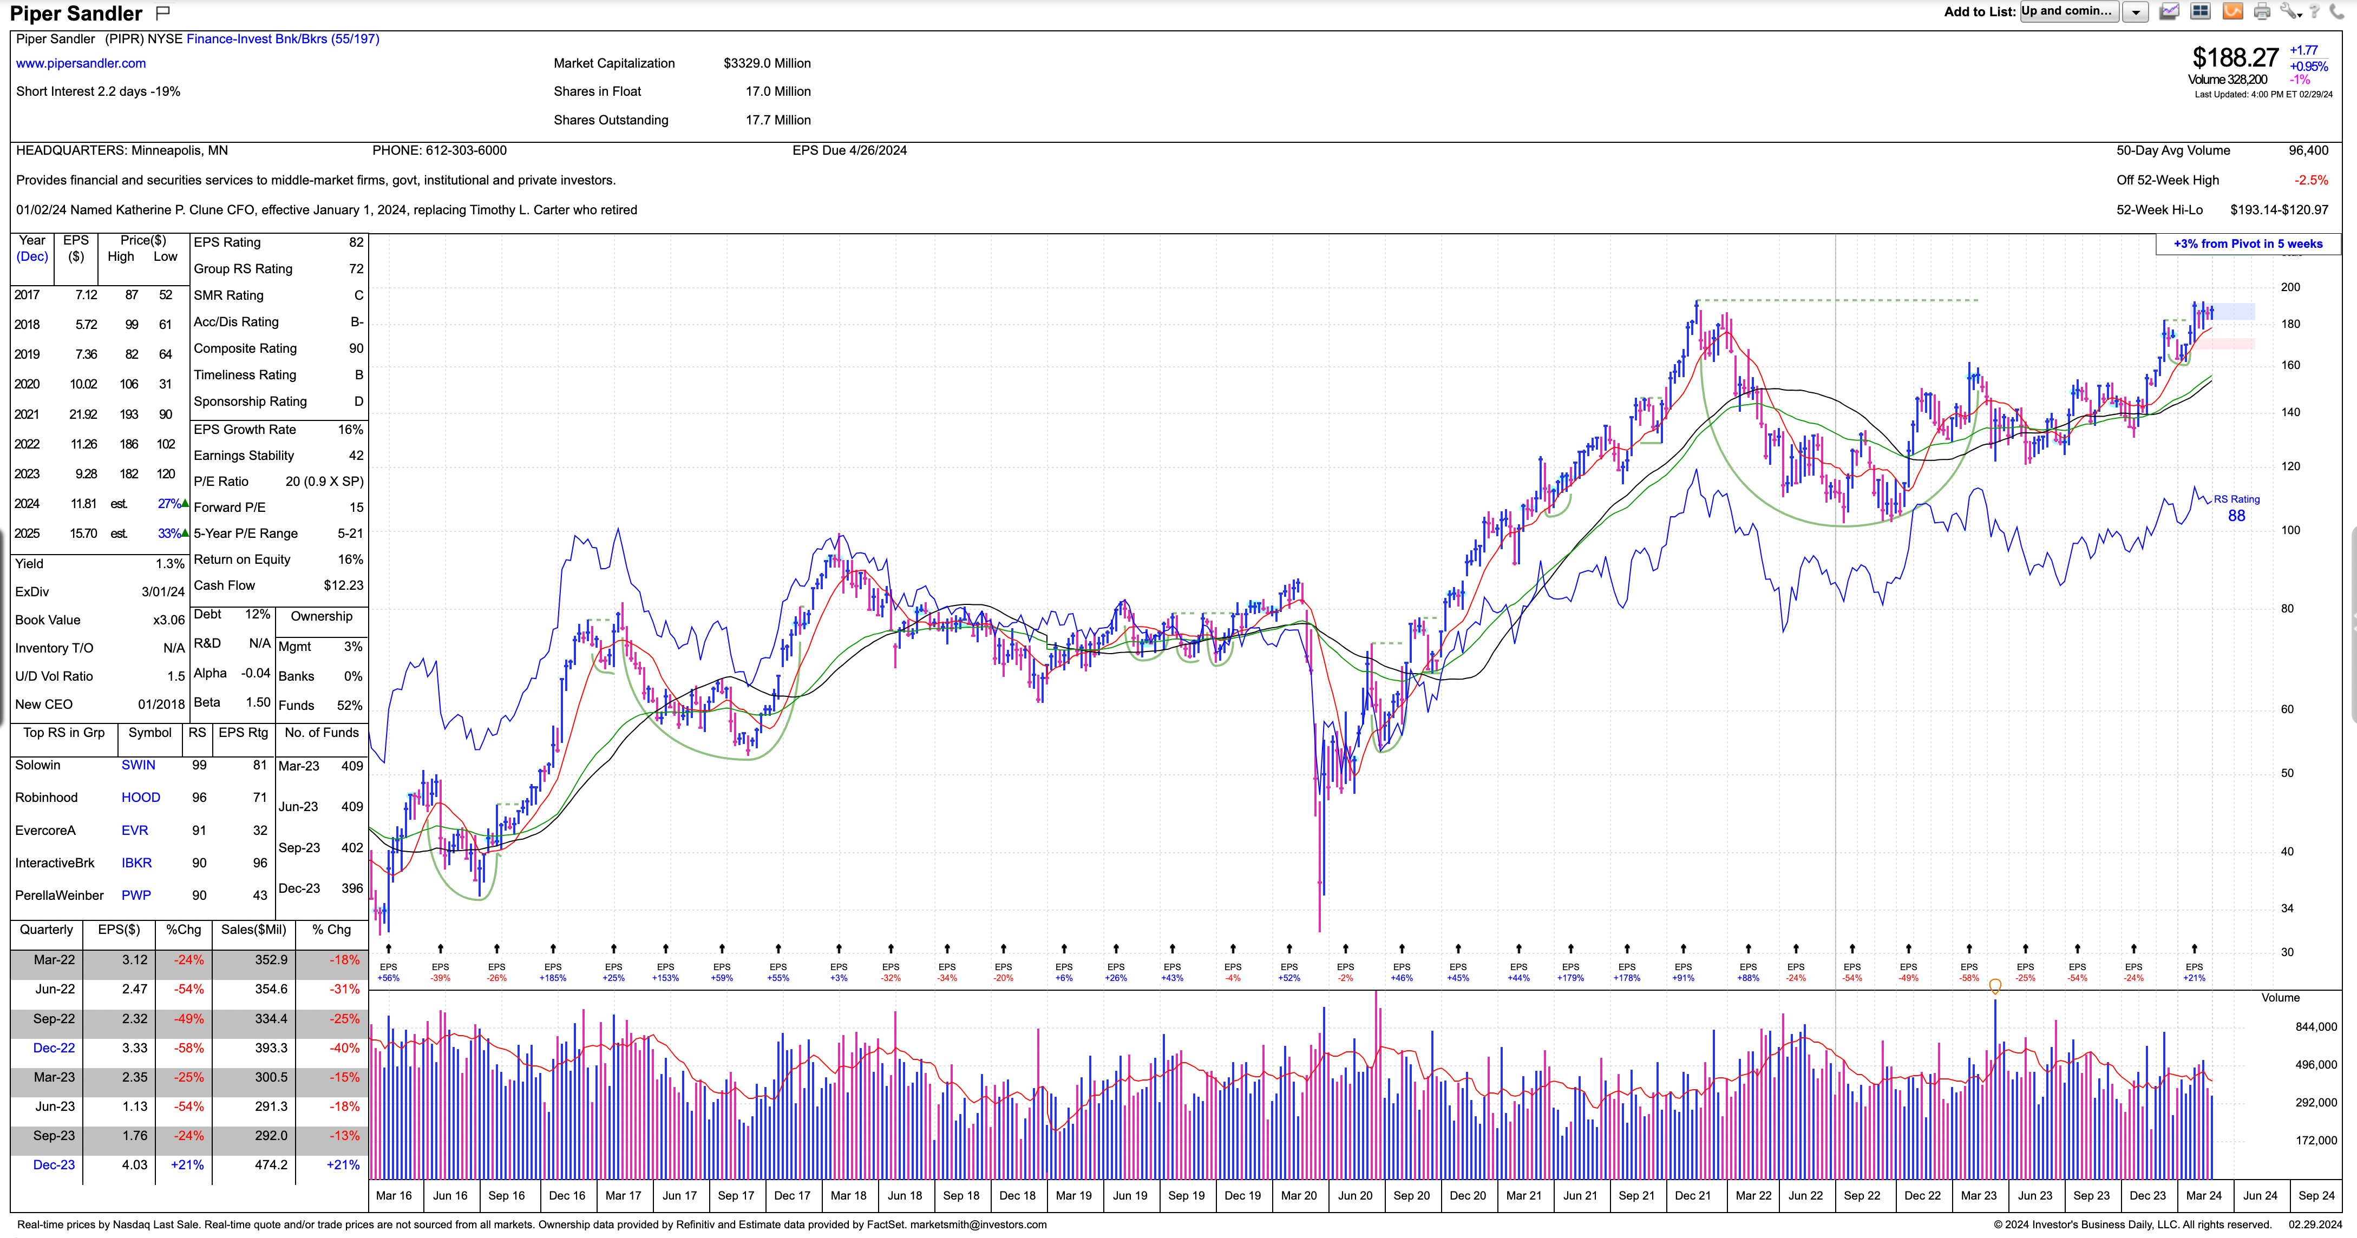
Task: Click the EPS +153% arrow marker
Action: click(665, 948)
